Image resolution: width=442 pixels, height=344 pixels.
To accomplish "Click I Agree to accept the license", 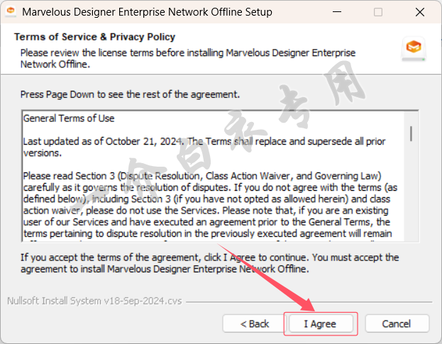I will click(x=320, y=323).
